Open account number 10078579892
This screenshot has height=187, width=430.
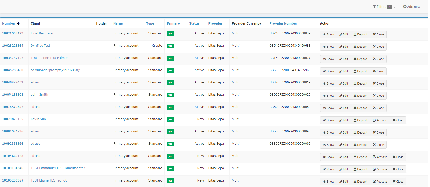tap(13, 107)
